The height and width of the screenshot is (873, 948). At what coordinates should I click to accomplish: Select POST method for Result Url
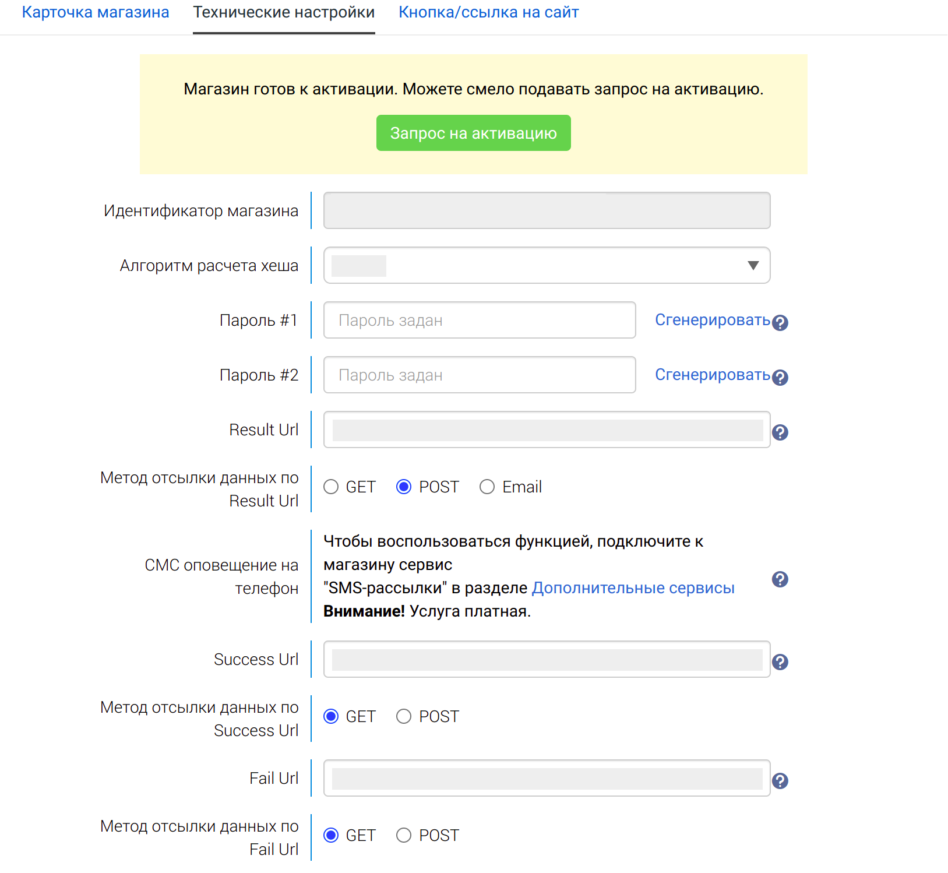point(404,487)
